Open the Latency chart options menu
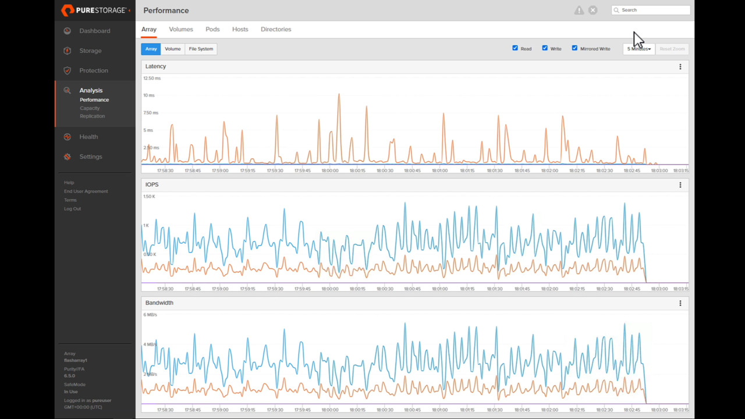Image resolution: width=745 pixels, height=419 pixels. 680,66
